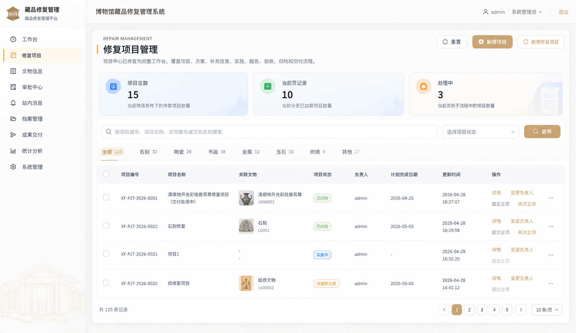Click the 查询 search button

pos(542,132)
